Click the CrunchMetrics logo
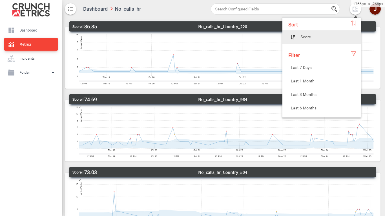This screenshot has height=216, width=385. point(31,10)
